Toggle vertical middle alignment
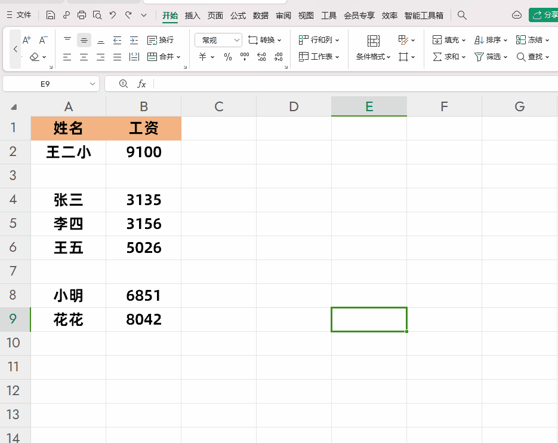The width and height of the screenshot is (558, 443). tap(84, 40)
